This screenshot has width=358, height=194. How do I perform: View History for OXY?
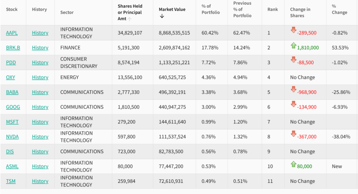click(x=40, y=77)
